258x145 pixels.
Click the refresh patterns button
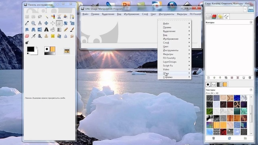(229, 138)
